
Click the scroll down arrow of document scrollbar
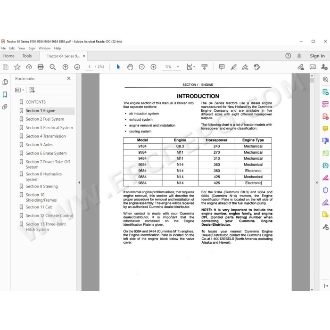[x=312, y=289]
